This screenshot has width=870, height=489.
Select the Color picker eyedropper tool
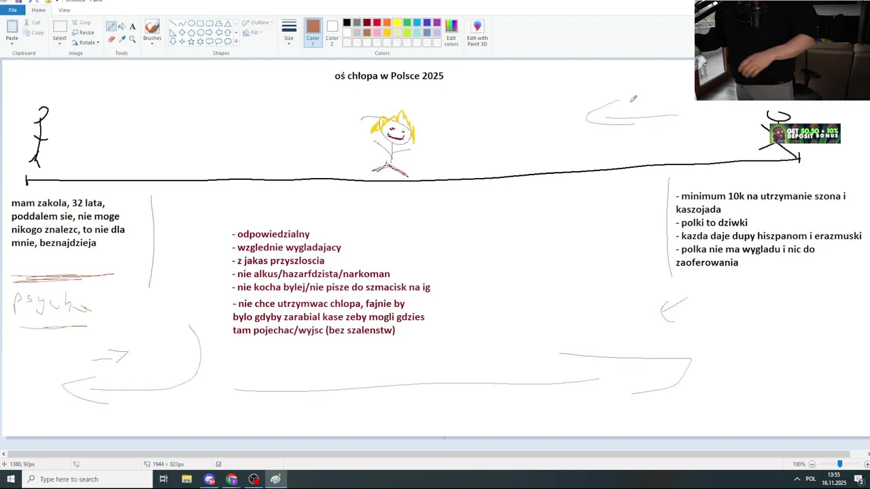pyautogui.click(x=122, y=39)
